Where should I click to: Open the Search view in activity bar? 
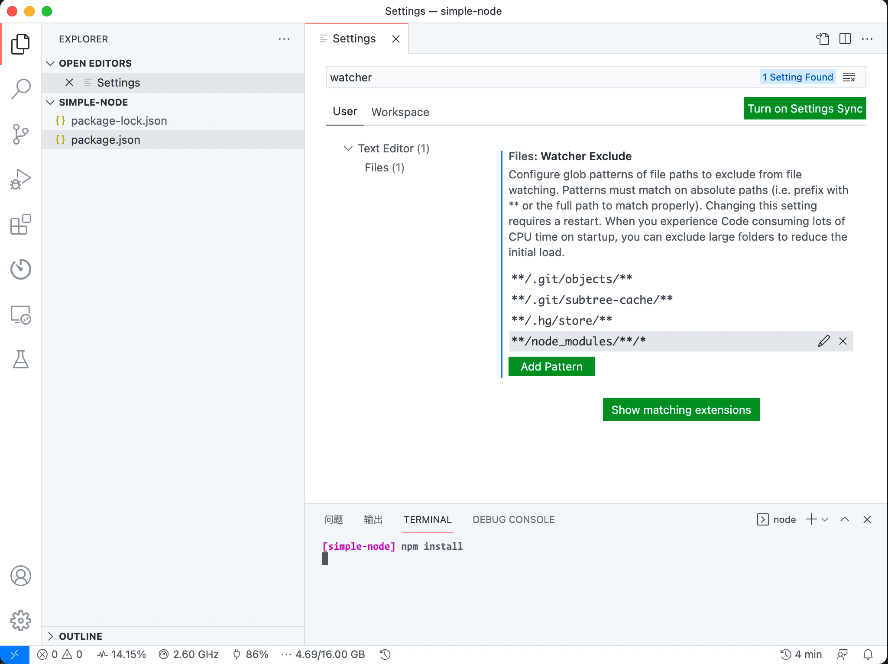[x=20, y=89]
